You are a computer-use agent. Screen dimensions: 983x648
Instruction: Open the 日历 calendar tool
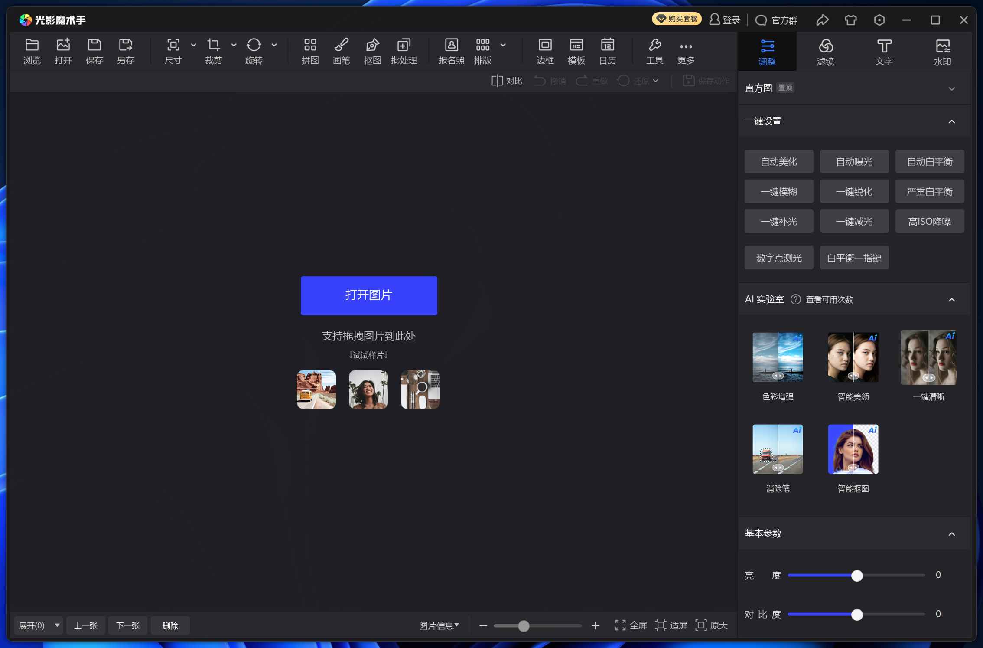point(607,51)
